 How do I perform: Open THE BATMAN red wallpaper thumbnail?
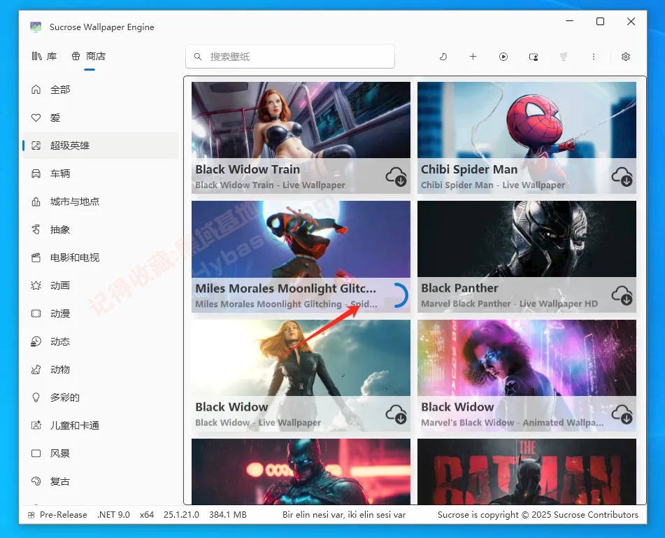point(527,472)
